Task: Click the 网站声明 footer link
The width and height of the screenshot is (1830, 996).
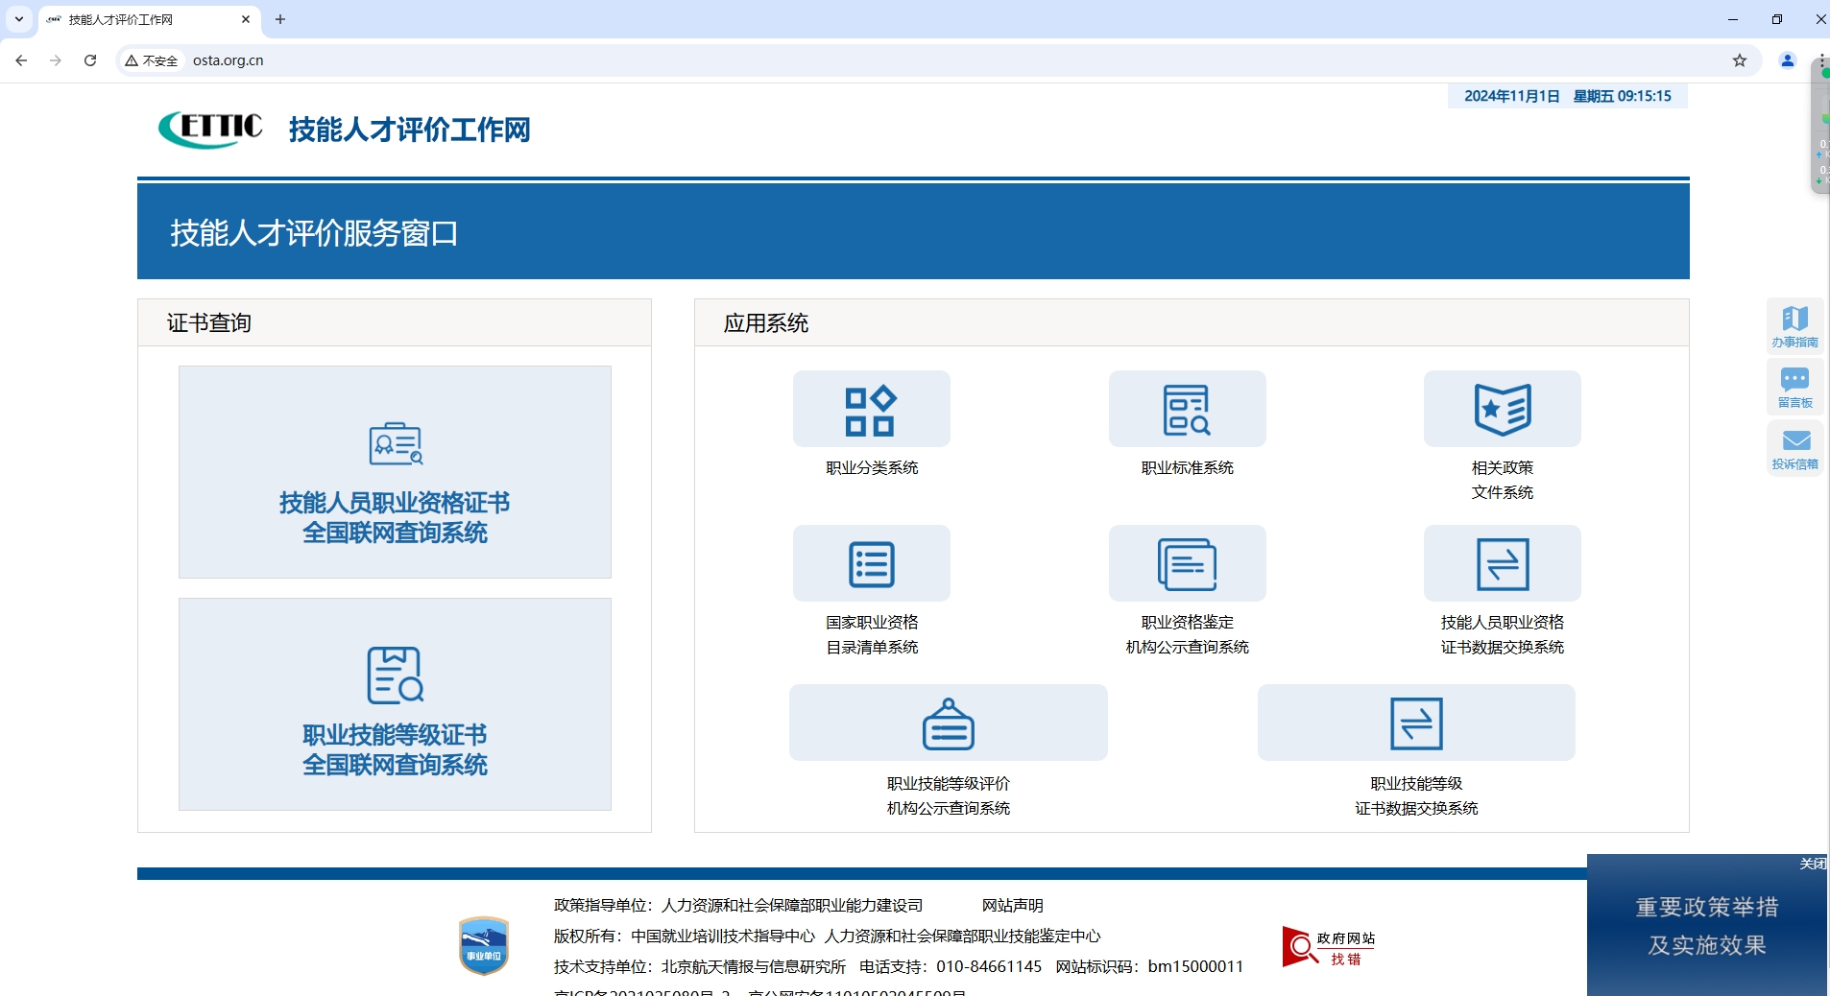Action: pyautogui.click(x=1012, y=905)
